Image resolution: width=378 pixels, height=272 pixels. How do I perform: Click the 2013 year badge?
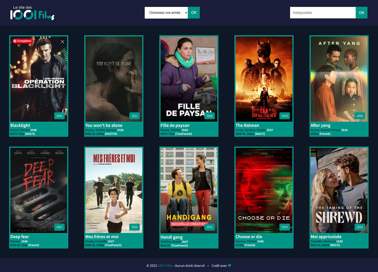(x=360, y=227)
